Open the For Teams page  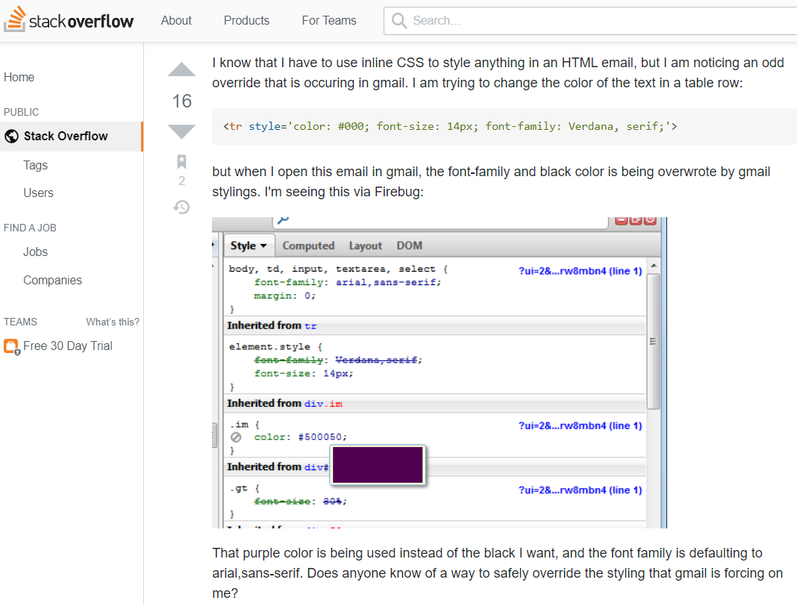pyautogui.click(x=329, y=20)
